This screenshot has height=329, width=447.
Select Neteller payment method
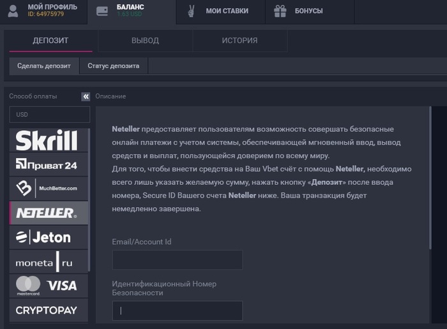pos(49,213)
